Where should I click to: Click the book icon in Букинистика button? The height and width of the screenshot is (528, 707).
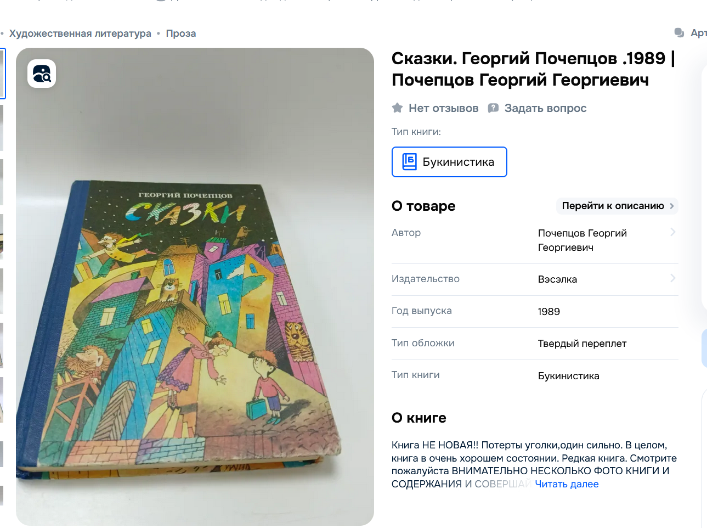(x=410, y=161)
